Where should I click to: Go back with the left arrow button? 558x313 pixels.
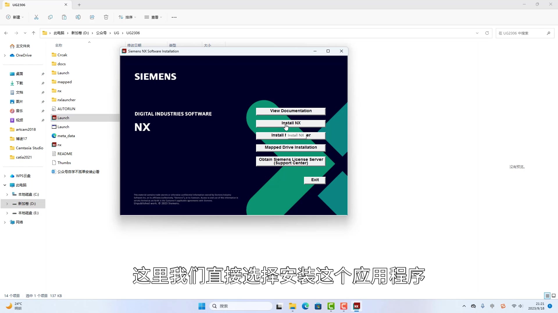pos(6,33)
